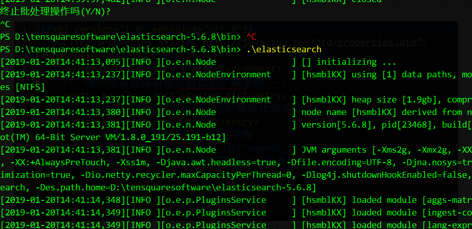Click 'o.e.p.PluginsService' on the ingest-co row
The image size is (472, 229).
(216, 213)
